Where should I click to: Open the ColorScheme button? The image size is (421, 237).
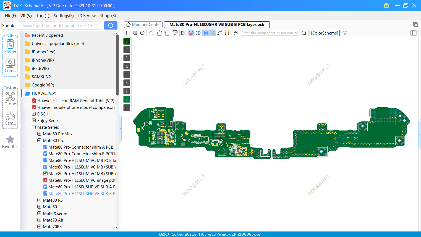click(325, 33)
